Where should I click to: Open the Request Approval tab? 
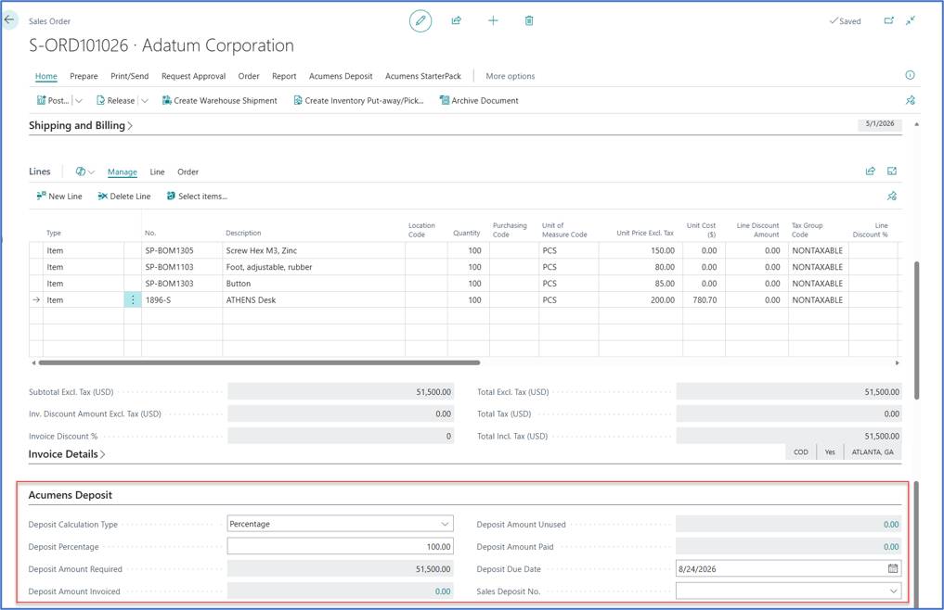coord(193,76)
